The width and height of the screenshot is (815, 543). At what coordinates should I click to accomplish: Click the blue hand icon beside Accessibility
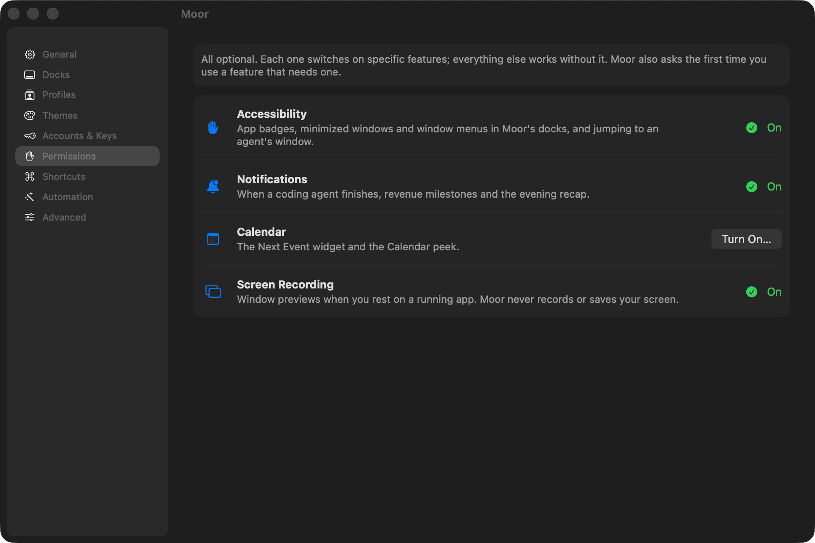point(213,127)
